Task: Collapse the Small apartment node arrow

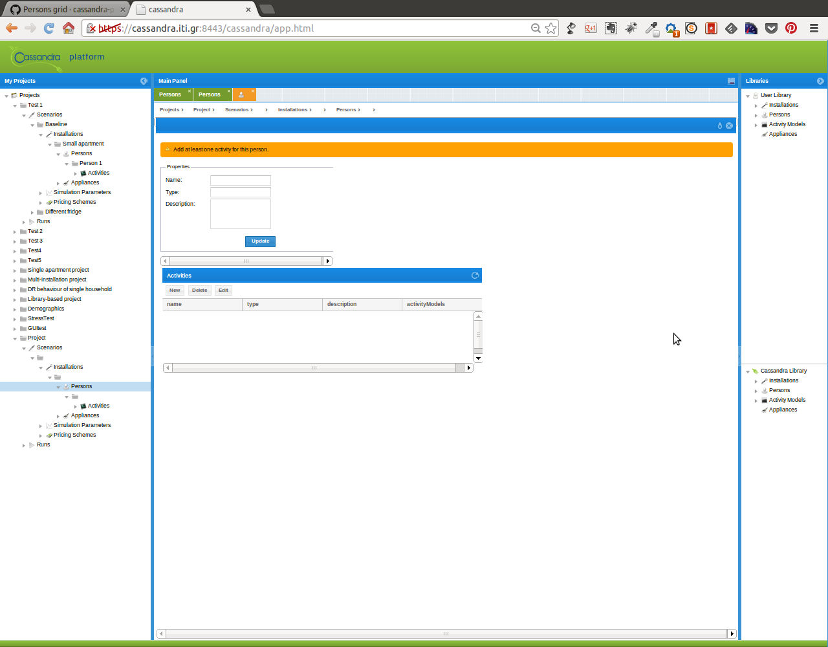Action: pyautogui.click(x=49, y=144)
